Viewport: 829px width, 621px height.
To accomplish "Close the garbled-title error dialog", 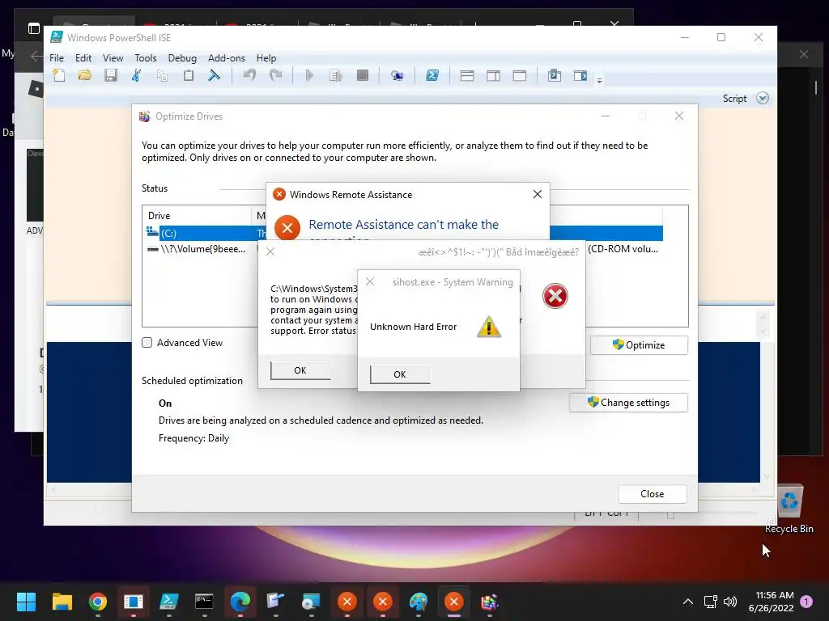I will pyautogui.click(x=270, y=251).
